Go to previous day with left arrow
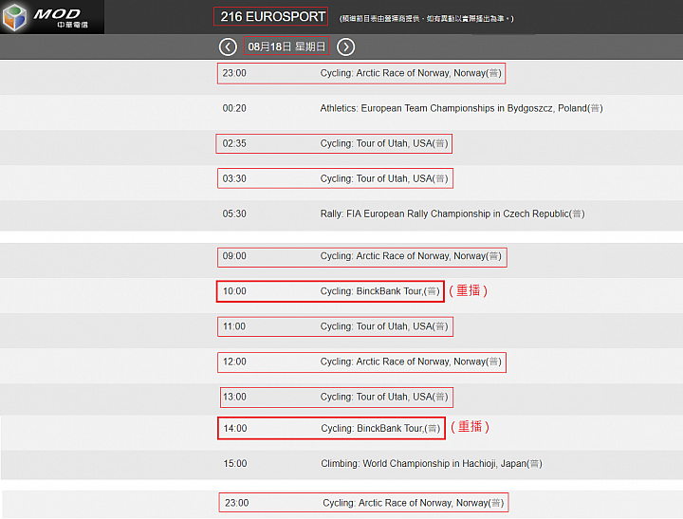 (228, 46)
